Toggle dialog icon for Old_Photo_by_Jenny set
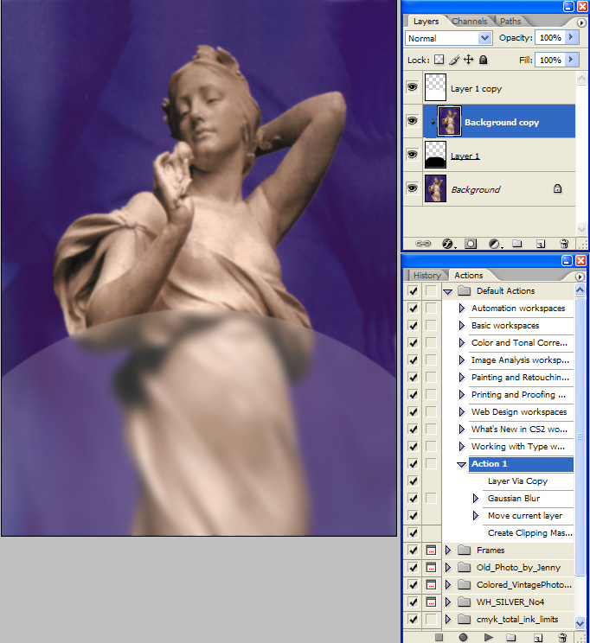Viewport: 590px width, 643px height. pyautogui.click(x=431, y=567)
